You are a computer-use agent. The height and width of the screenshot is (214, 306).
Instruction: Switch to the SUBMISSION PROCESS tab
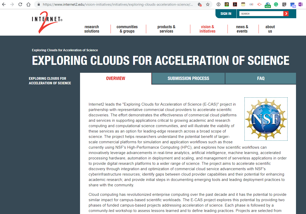pyautogui.click(x=188, y=78)
